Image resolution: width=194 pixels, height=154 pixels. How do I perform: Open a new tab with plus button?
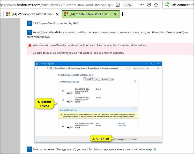pos(123,14)
